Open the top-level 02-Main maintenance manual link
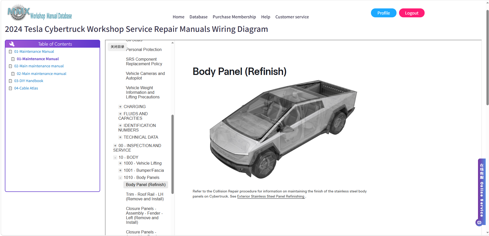This screenshot has height=236, width=489. click(x=39, y=66)
